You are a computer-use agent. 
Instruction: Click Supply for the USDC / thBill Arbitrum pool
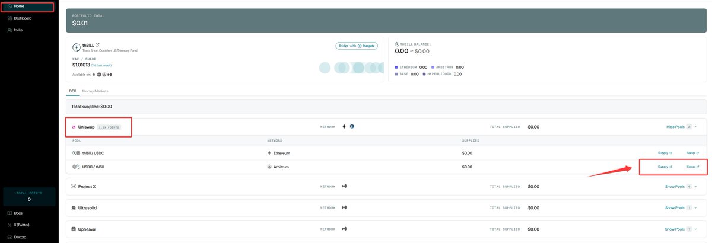(665, 167)
